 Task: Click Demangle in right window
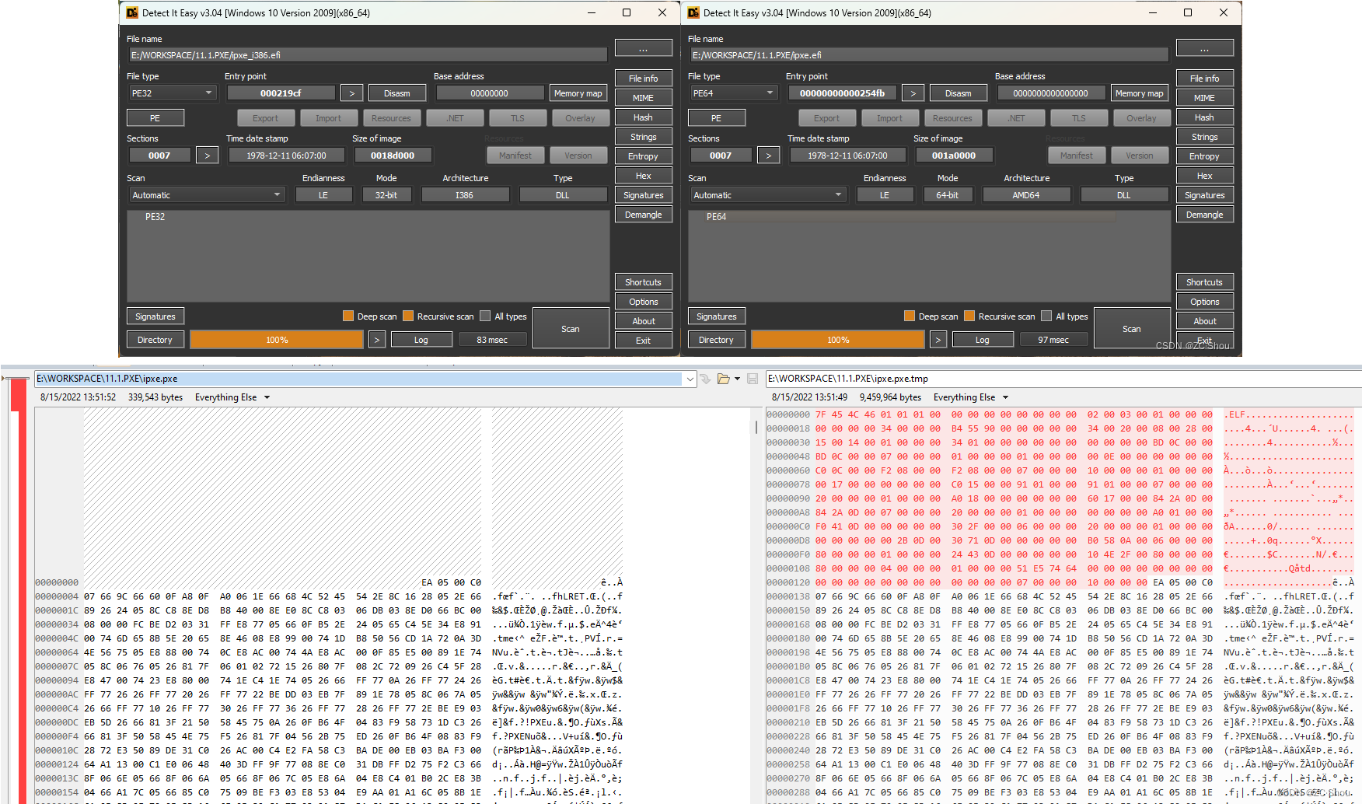(1204, 215)
